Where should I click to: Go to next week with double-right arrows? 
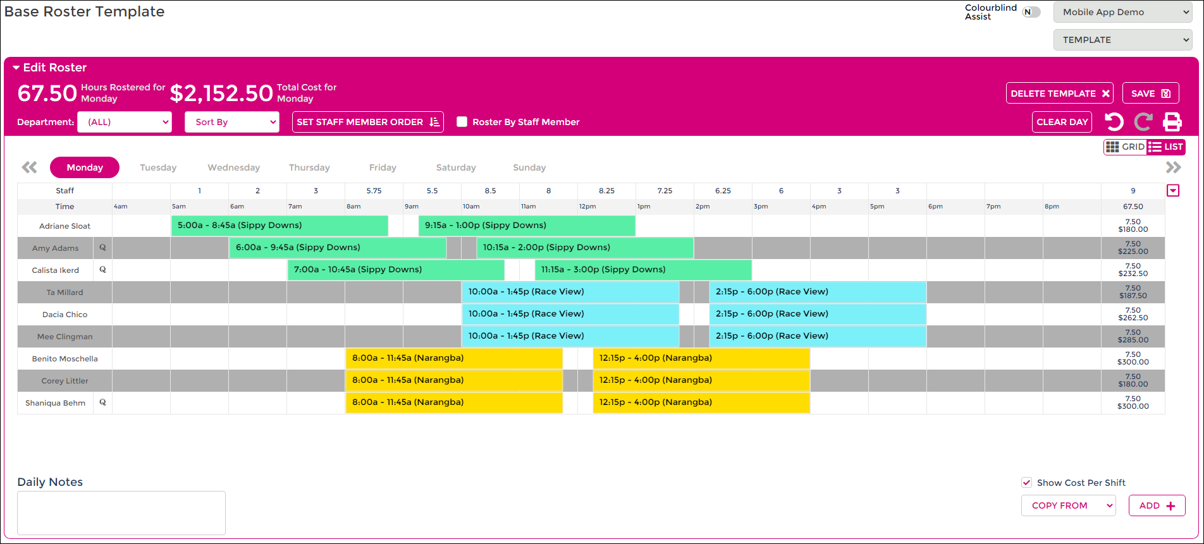tap(1174, 167)
